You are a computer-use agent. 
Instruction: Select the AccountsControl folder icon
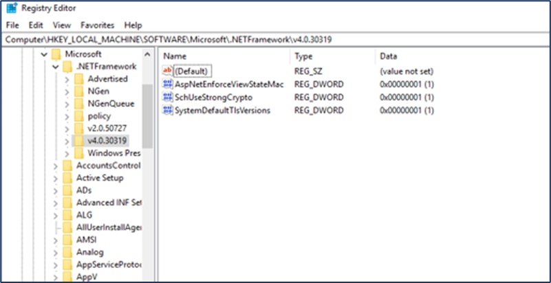(x=67, y=166)
